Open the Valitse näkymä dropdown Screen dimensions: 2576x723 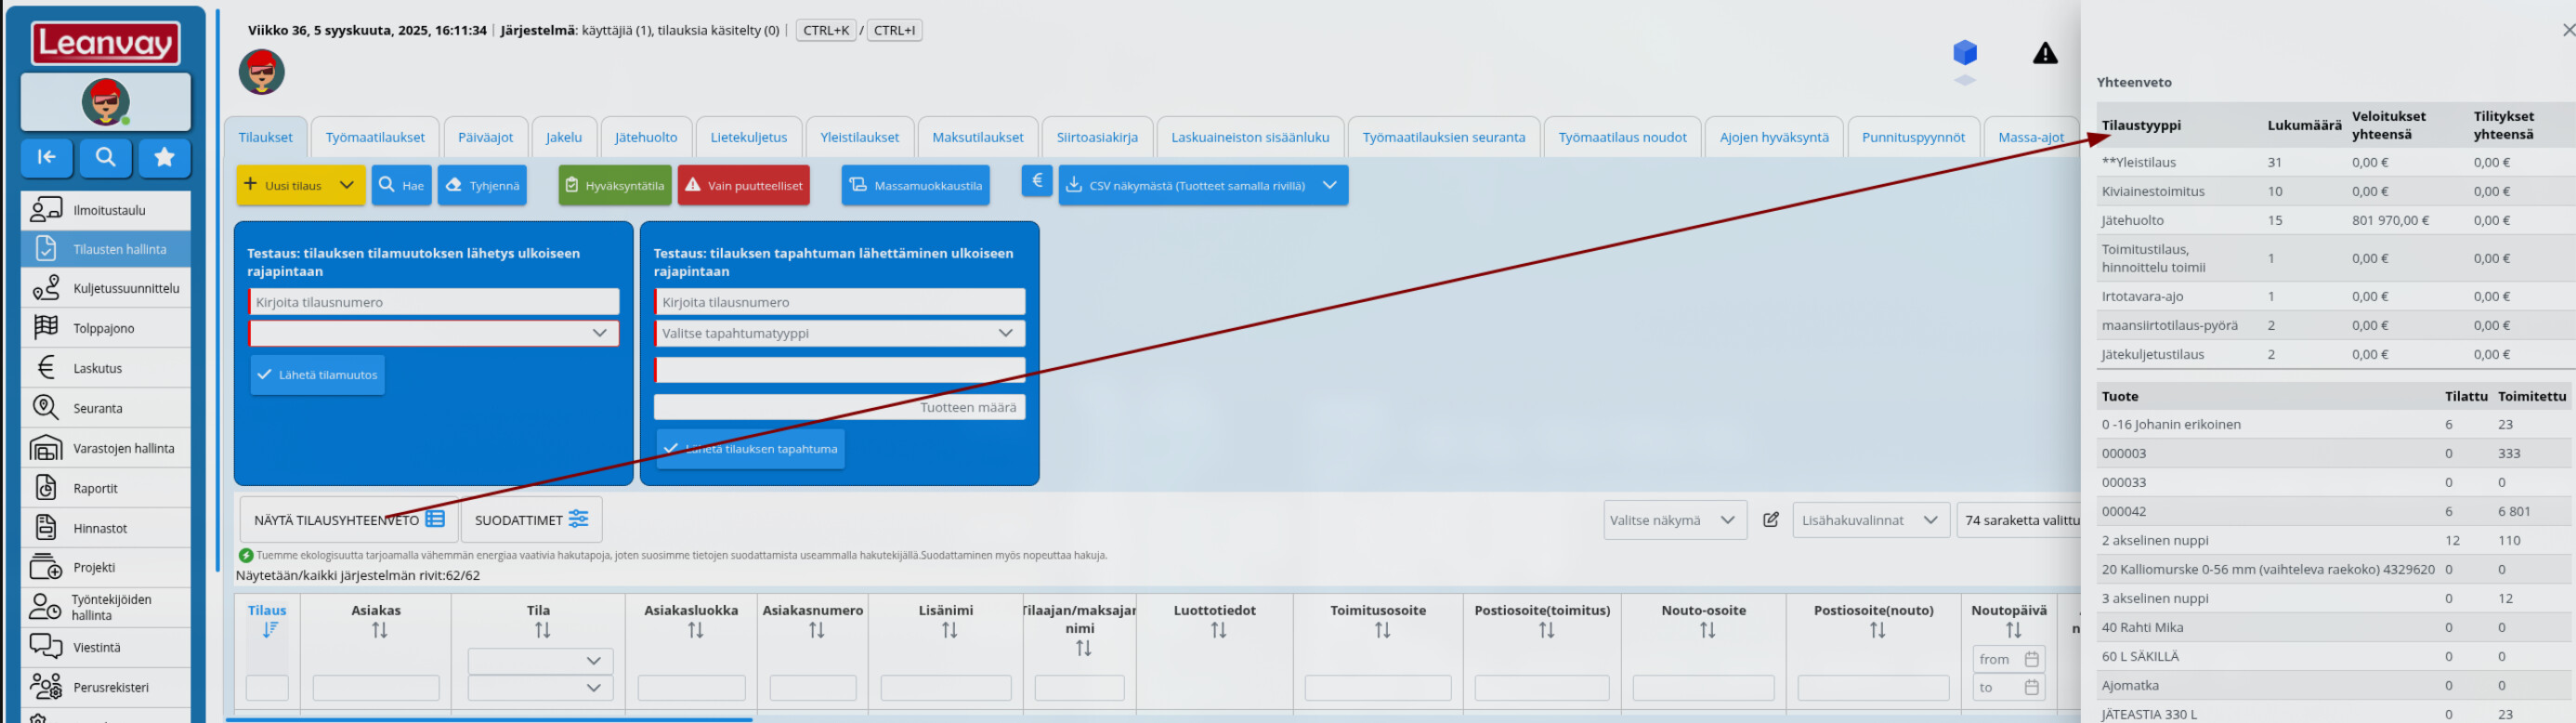(1673, 520)
